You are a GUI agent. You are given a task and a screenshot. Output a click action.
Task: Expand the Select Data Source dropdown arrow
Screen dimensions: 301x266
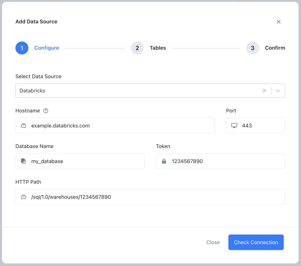278,91
